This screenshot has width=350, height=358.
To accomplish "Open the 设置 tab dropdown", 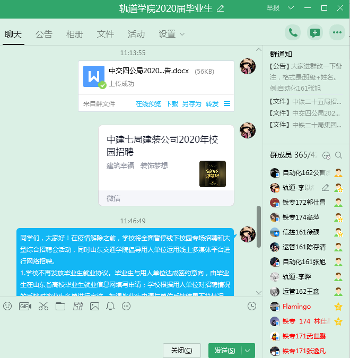I will (172, 34).
